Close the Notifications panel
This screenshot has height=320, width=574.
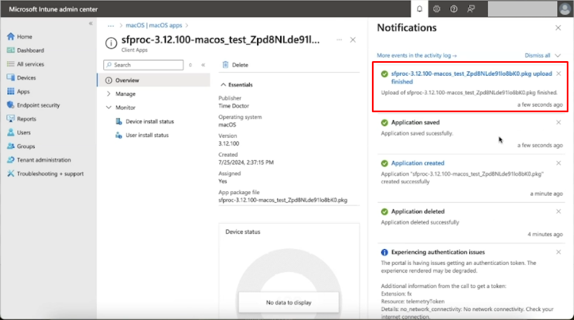558,28
